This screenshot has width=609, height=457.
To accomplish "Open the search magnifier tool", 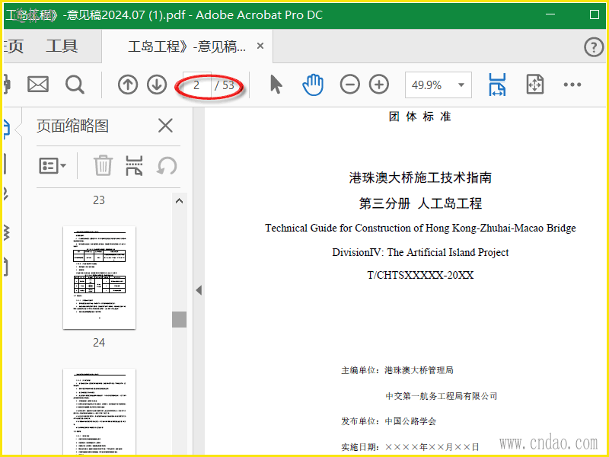I will coord(75,85).
